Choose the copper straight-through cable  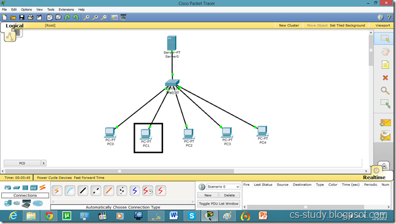(83, 191)
